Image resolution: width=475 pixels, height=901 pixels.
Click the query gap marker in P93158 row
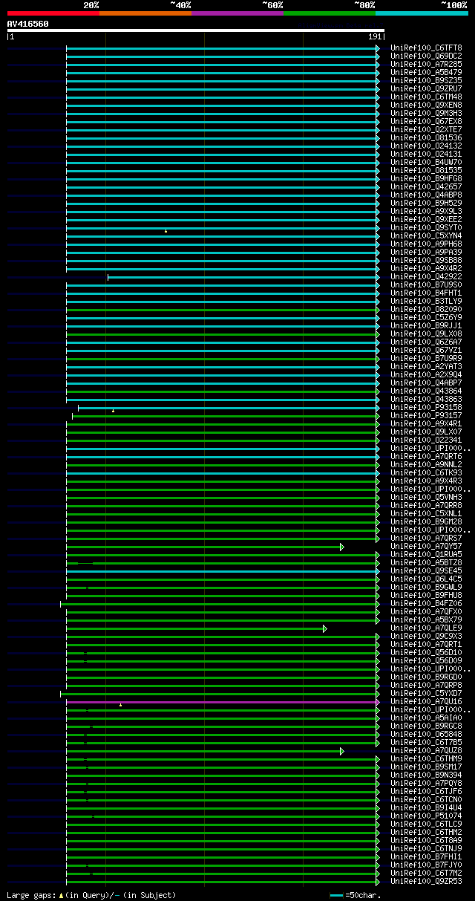[113, 411]
